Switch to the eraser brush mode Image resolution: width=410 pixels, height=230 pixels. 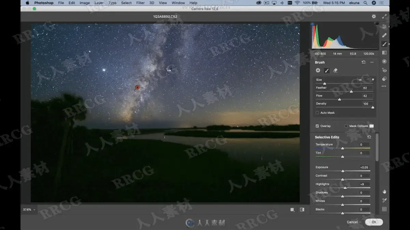coord(335,71)
